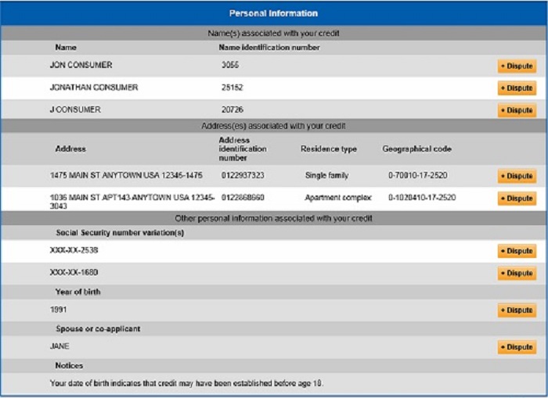Click the Social Security number variation(s) label
Screen dimensions: 548x398
click(120, 233)
